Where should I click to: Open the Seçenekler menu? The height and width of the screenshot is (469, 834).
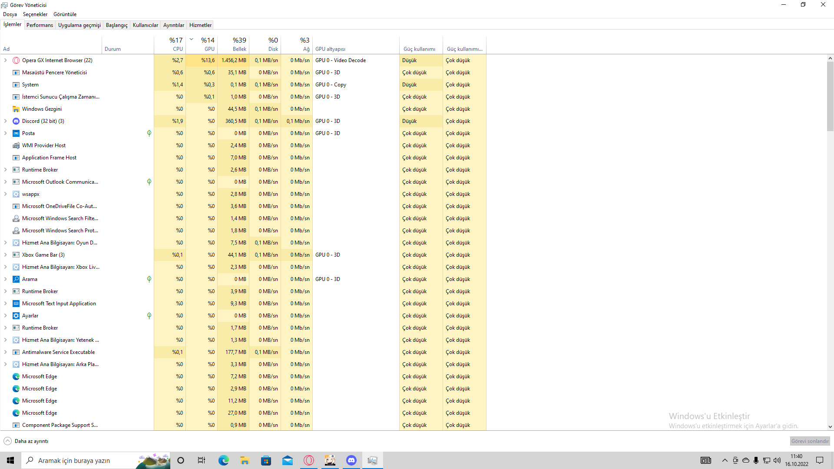point(35,14)
